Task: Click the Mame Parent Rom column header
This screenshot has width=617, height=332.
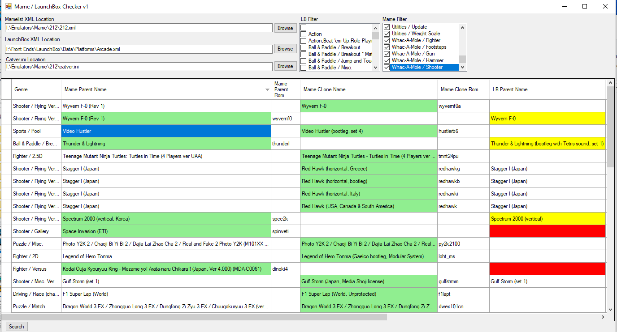Action: click(285, 89)
